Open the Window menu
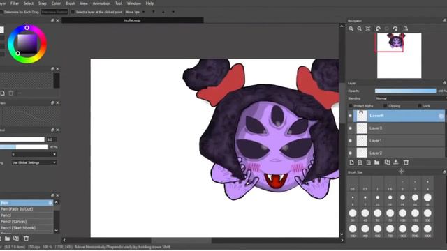 tap(134, 3)
